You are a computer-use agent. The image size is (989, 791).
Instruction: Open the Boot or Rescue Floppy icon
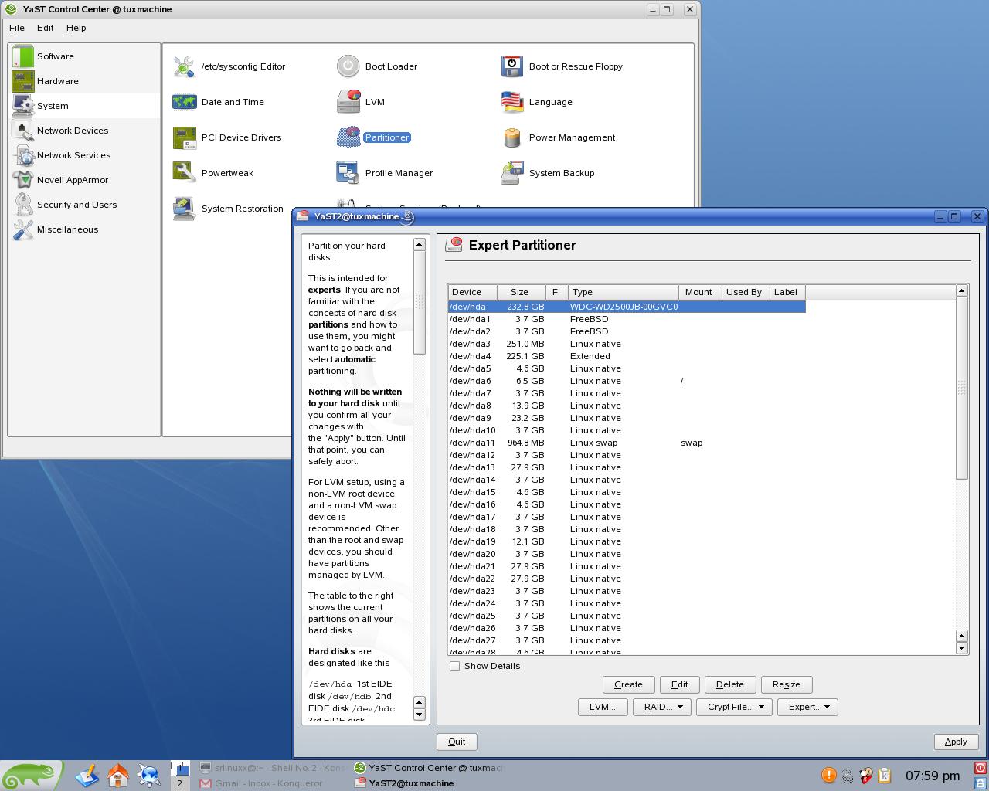tap(511, 66)
